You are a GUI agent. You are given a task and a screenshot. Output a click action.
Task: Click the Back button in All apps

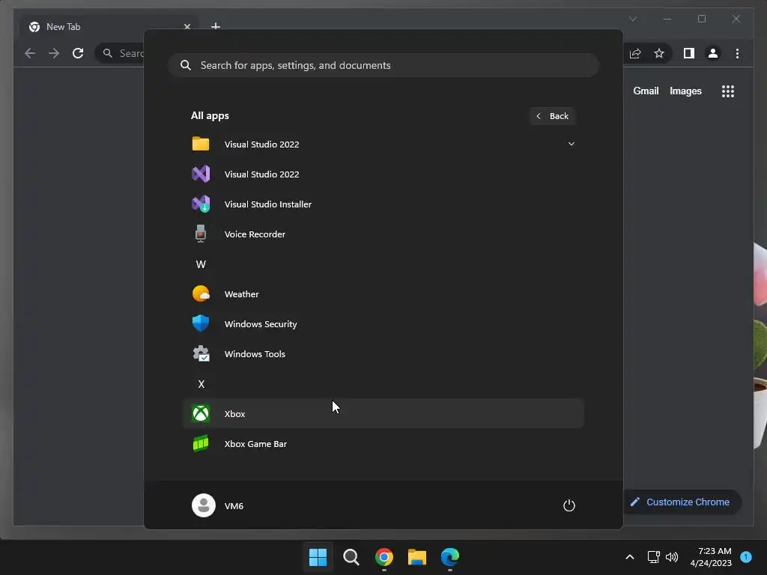552,116
